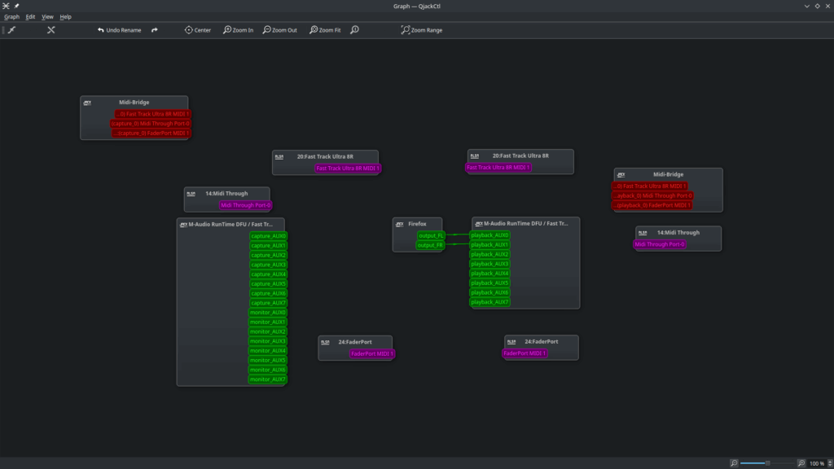Image resolution: width=834 pixels, height=469 pixels.
Task: Select the Firefox output_FL port
Action: click(431, 235)
